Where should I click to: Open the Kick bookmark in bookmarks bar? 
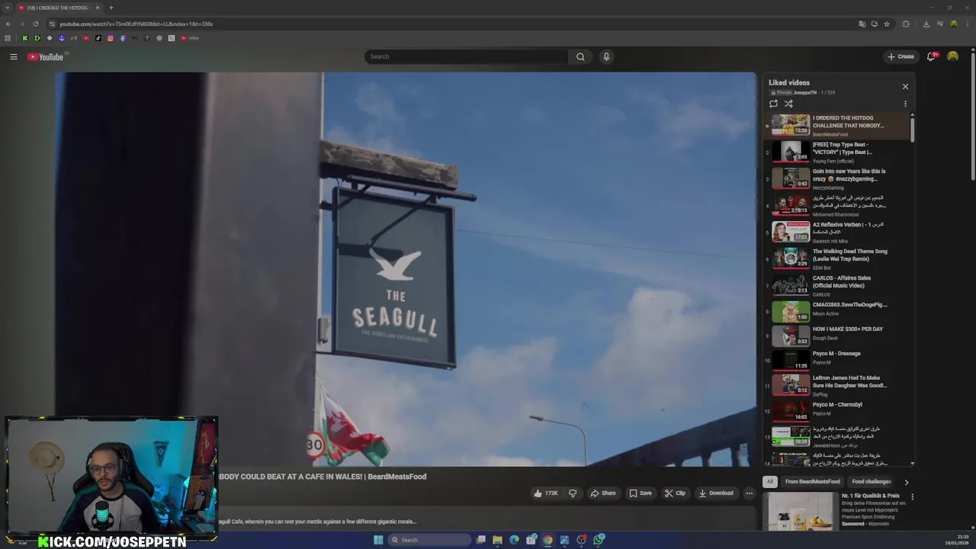[24, 38]
